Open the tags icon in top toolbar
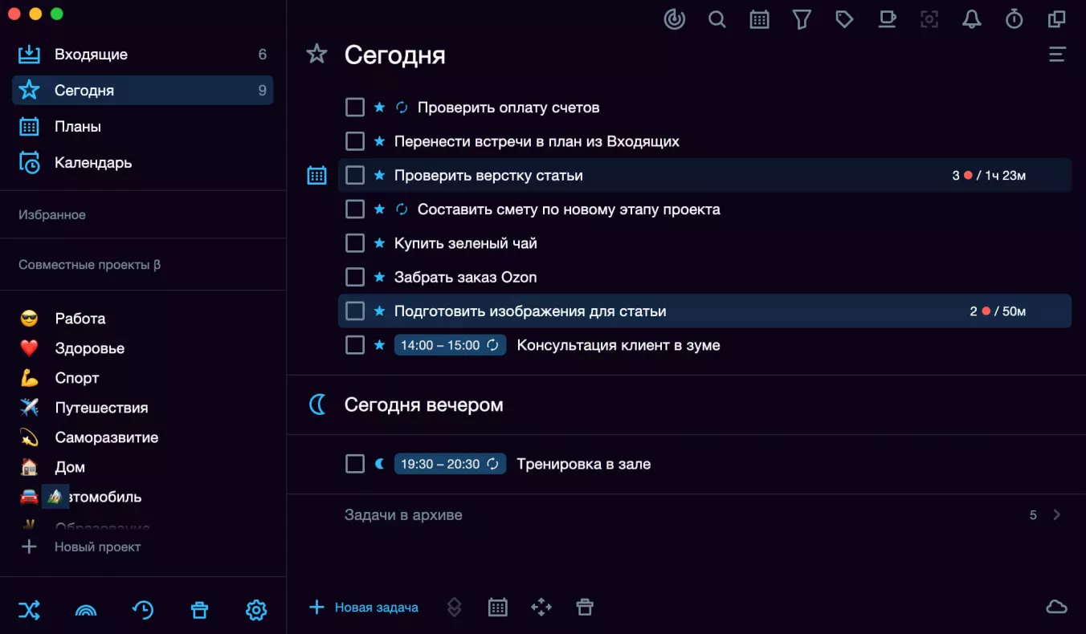 844,19
